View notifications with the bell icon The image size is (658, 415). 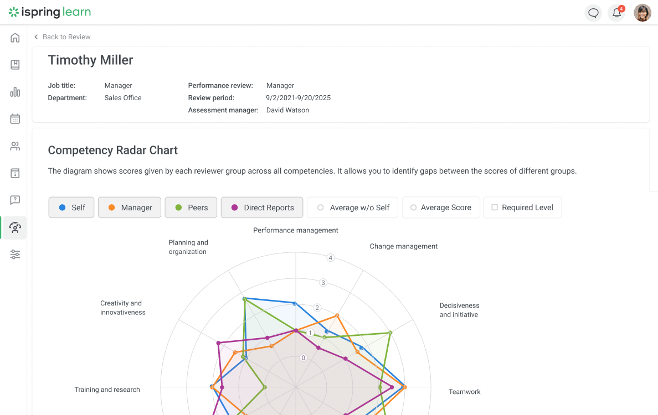[x=616, y=13]
